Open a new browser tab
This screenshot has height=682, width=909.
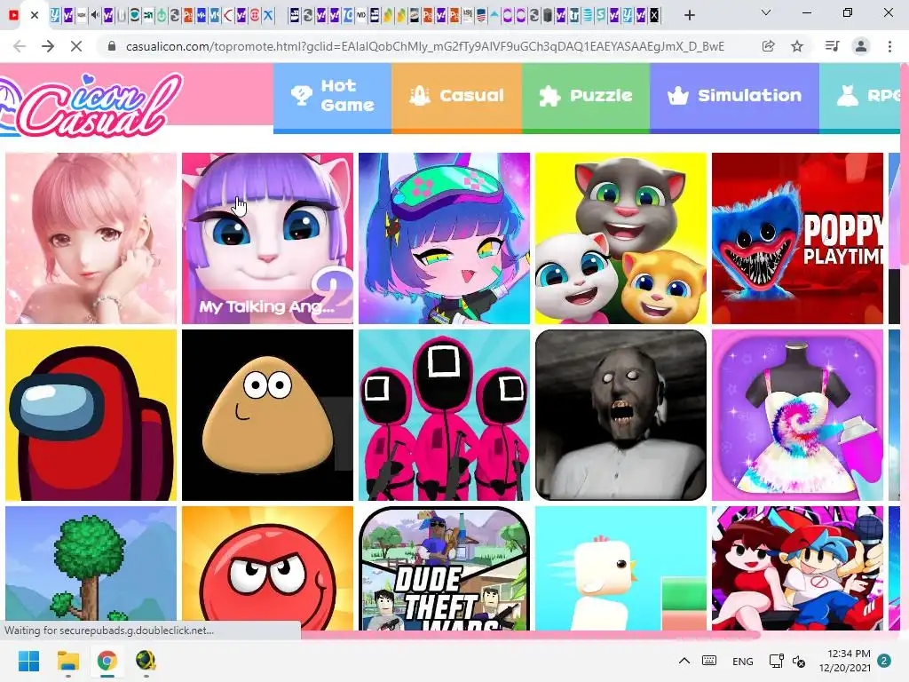point(689,16)
